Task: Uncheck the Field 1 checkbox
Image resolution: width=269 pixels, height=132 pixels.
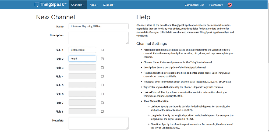Action: coord(102,50)
